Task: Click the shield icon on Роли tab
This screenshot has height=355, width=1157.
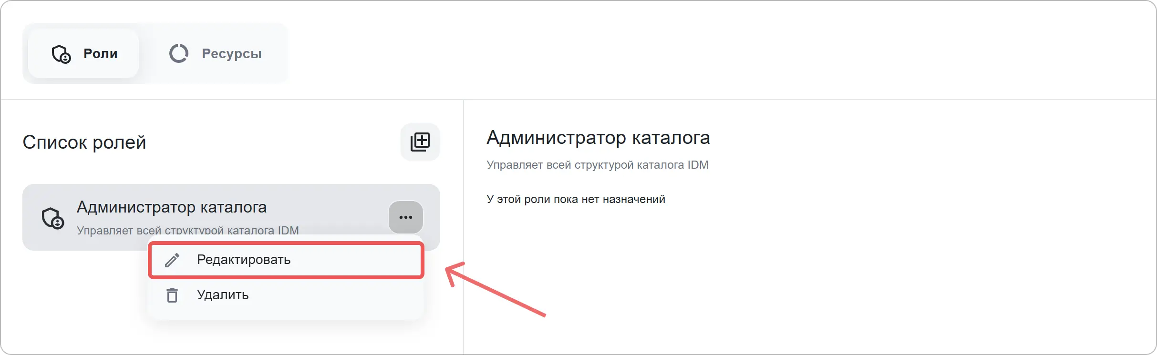Action: pos(61,54)
